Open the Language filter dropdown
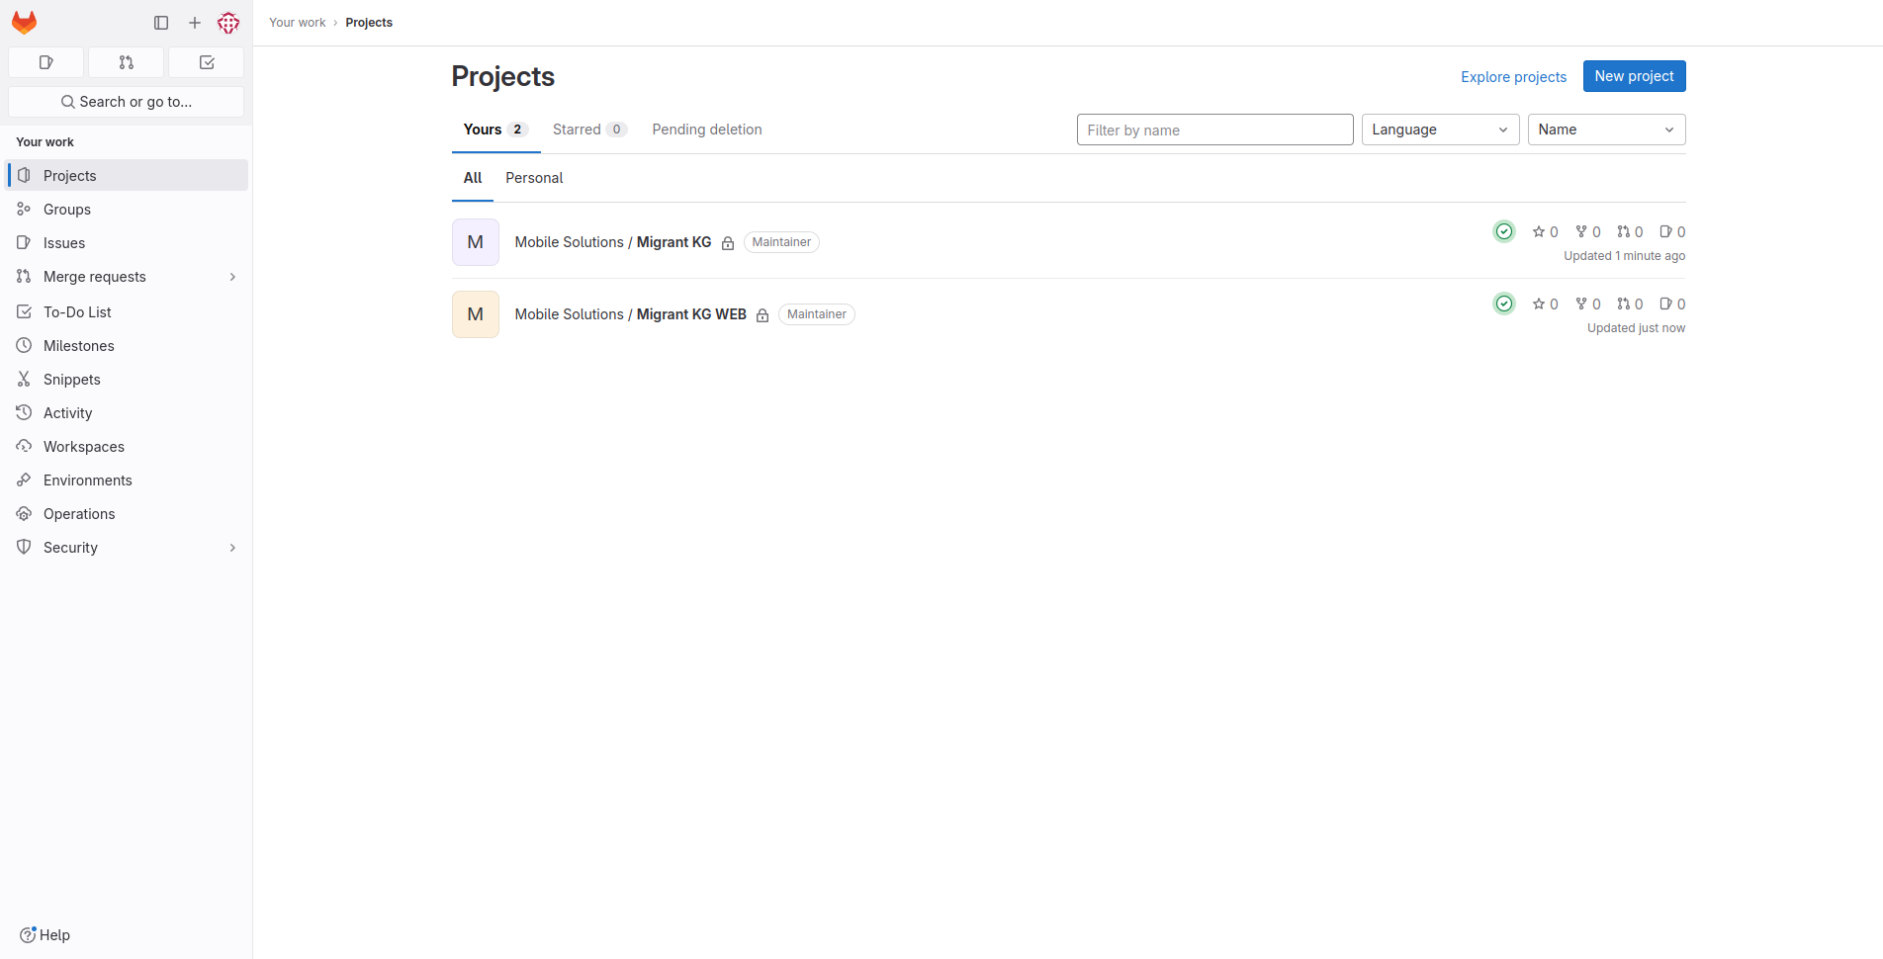The width and height of the screenshot is (1883, 959). pyautogui.click(x=1439, y=130)
